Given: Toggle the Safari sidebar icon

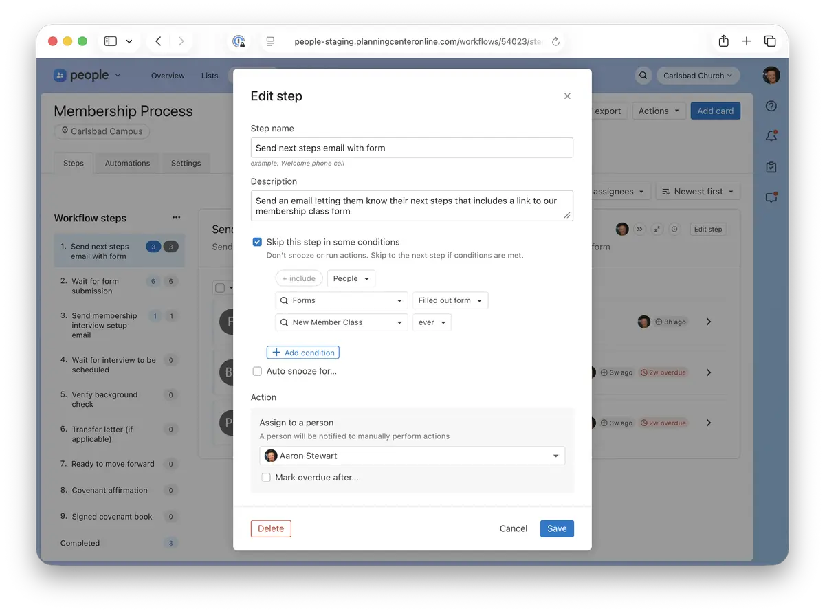Looking at the screenshot, I should [x=111, y=41].
